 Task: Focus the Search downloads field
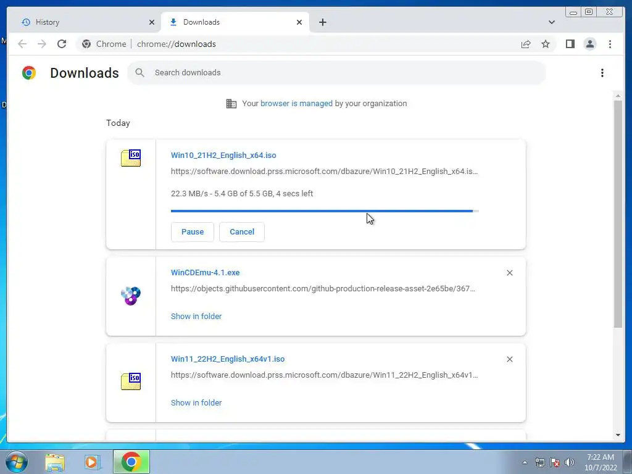coord(336,73)
